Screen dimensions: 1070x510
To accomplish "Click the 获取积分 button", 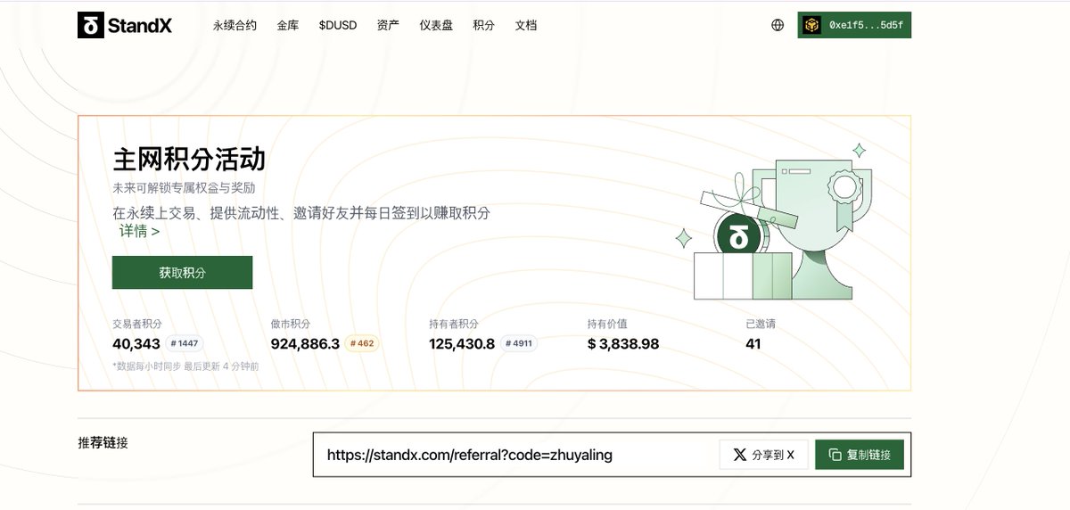I will (182, 273).
